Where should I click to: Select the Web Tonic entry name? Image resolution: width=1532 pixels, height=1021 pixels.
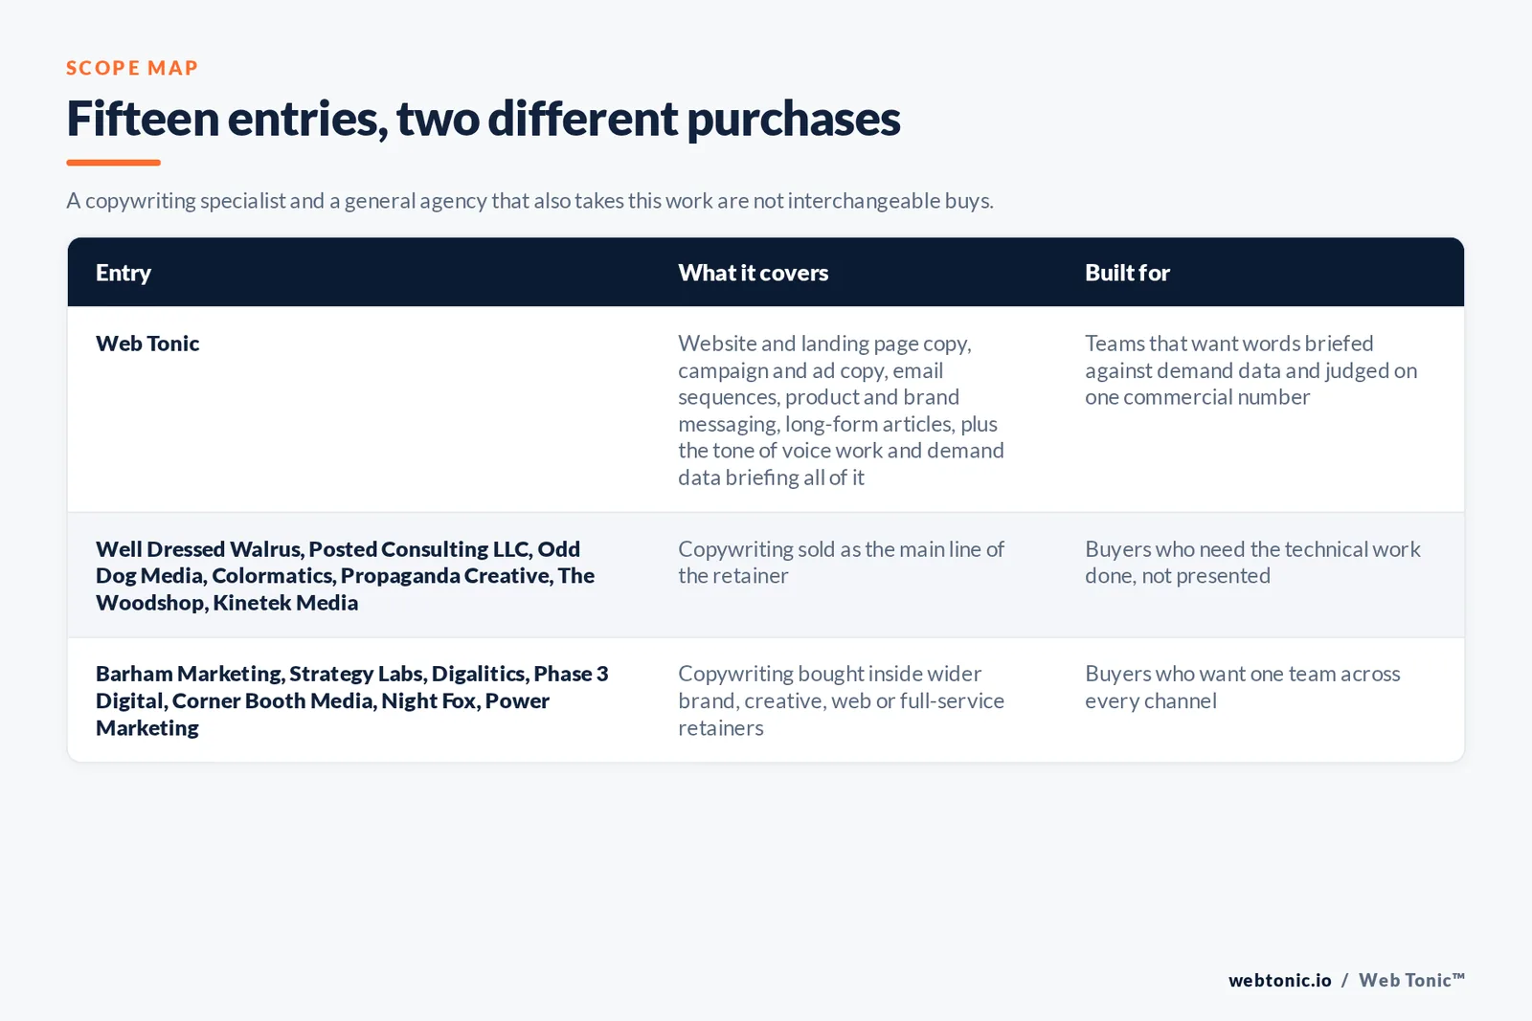pos(147,344)
